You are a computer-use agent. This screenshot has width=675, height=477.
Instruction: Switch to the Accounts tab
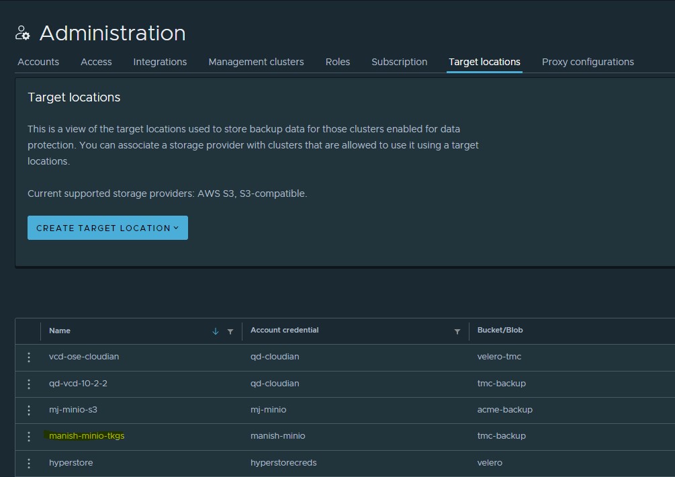click(x=38, y=62)
